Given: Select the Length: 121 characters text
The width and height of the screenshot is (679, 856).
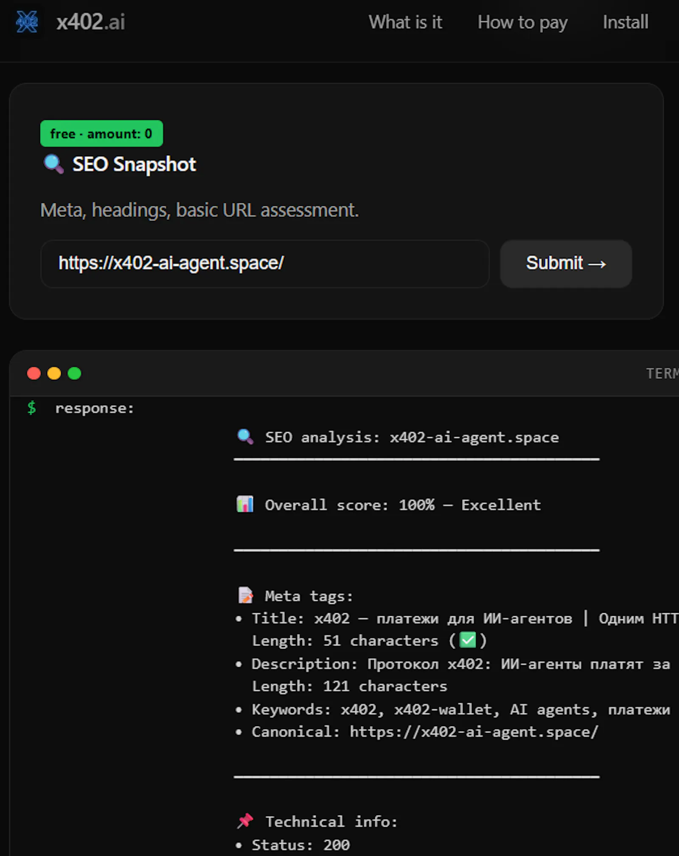Looking at the screenshot, I should (x=350, y=686).
